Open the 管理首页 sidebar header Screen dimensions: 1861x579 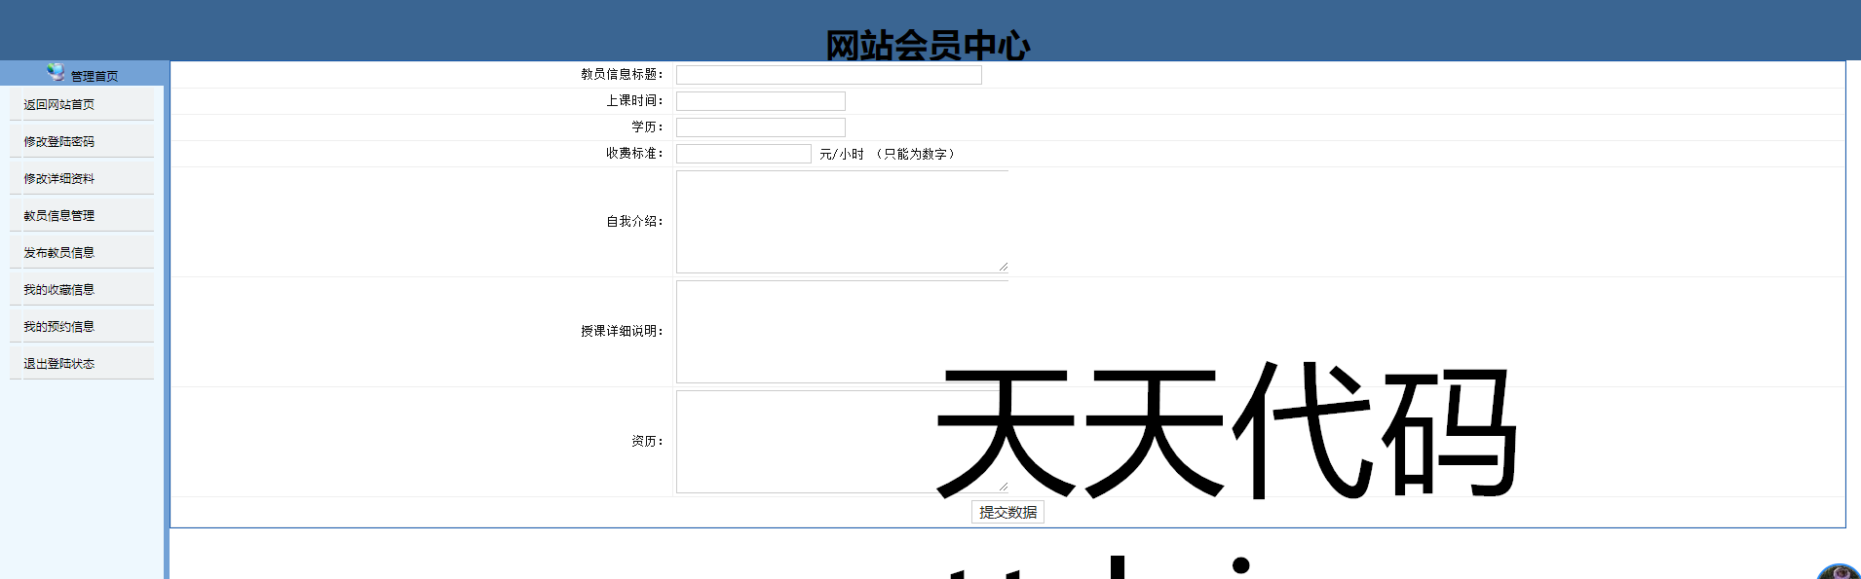tap(94, 76)
